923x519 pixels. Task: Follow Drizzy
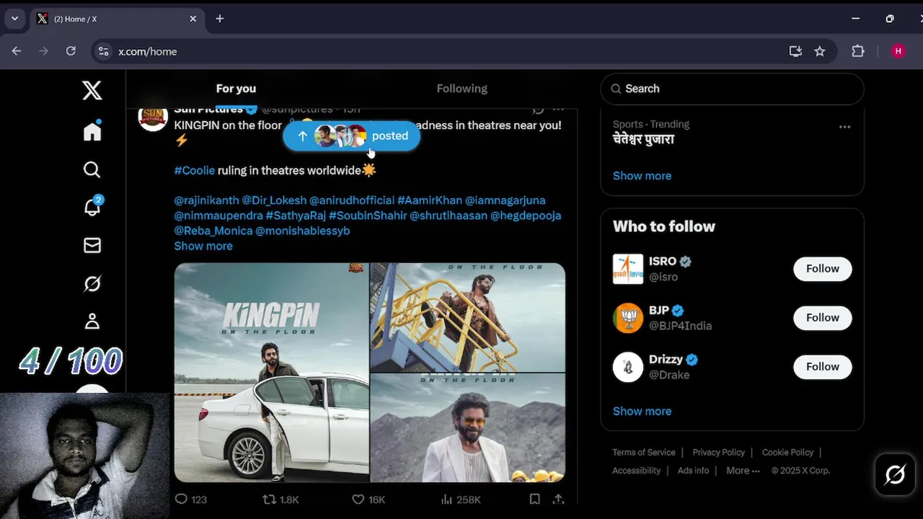823,367
